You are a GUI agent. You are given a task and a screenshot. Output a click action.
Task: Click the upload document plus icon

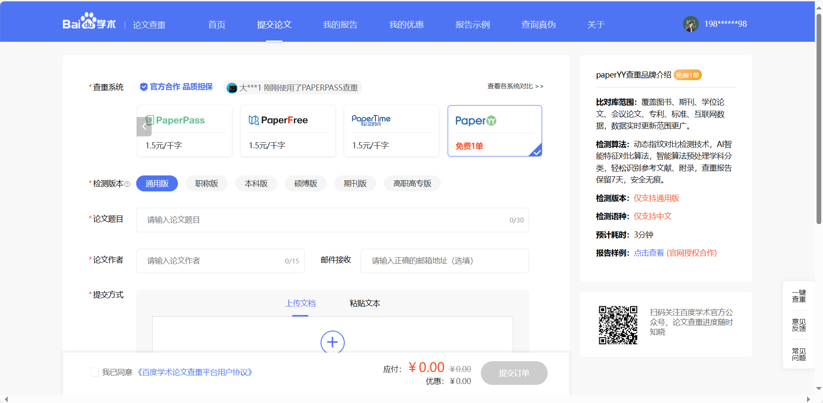[333, 342]
